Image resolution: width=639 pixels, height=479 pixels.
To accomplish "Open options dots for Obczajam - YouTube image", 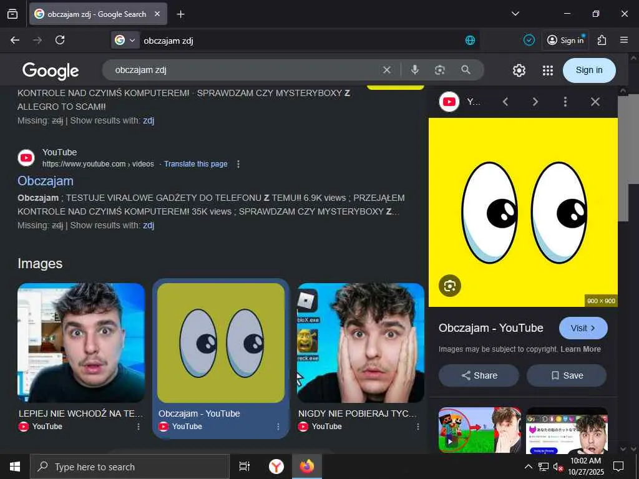I will (278, 427).
